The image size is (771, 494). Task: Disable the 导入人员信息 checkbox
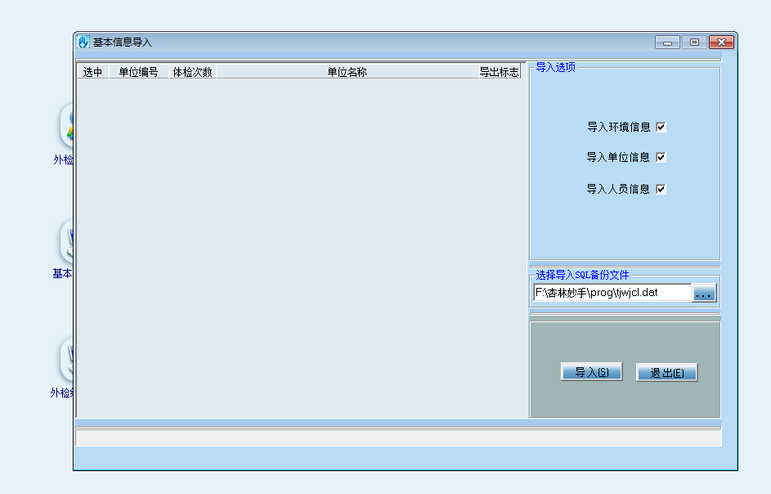pyautogui.click(x=661, y=189)
